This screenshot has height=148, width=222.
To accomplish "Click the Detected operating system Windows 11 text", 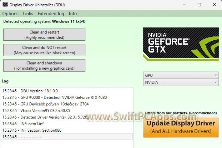I will click(44, 21).
